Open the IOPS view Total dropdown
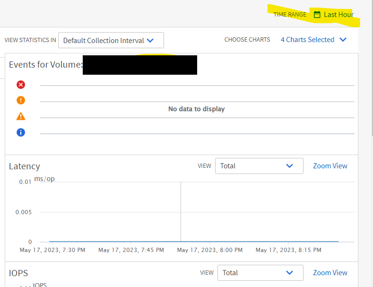 tap(260, 273)
